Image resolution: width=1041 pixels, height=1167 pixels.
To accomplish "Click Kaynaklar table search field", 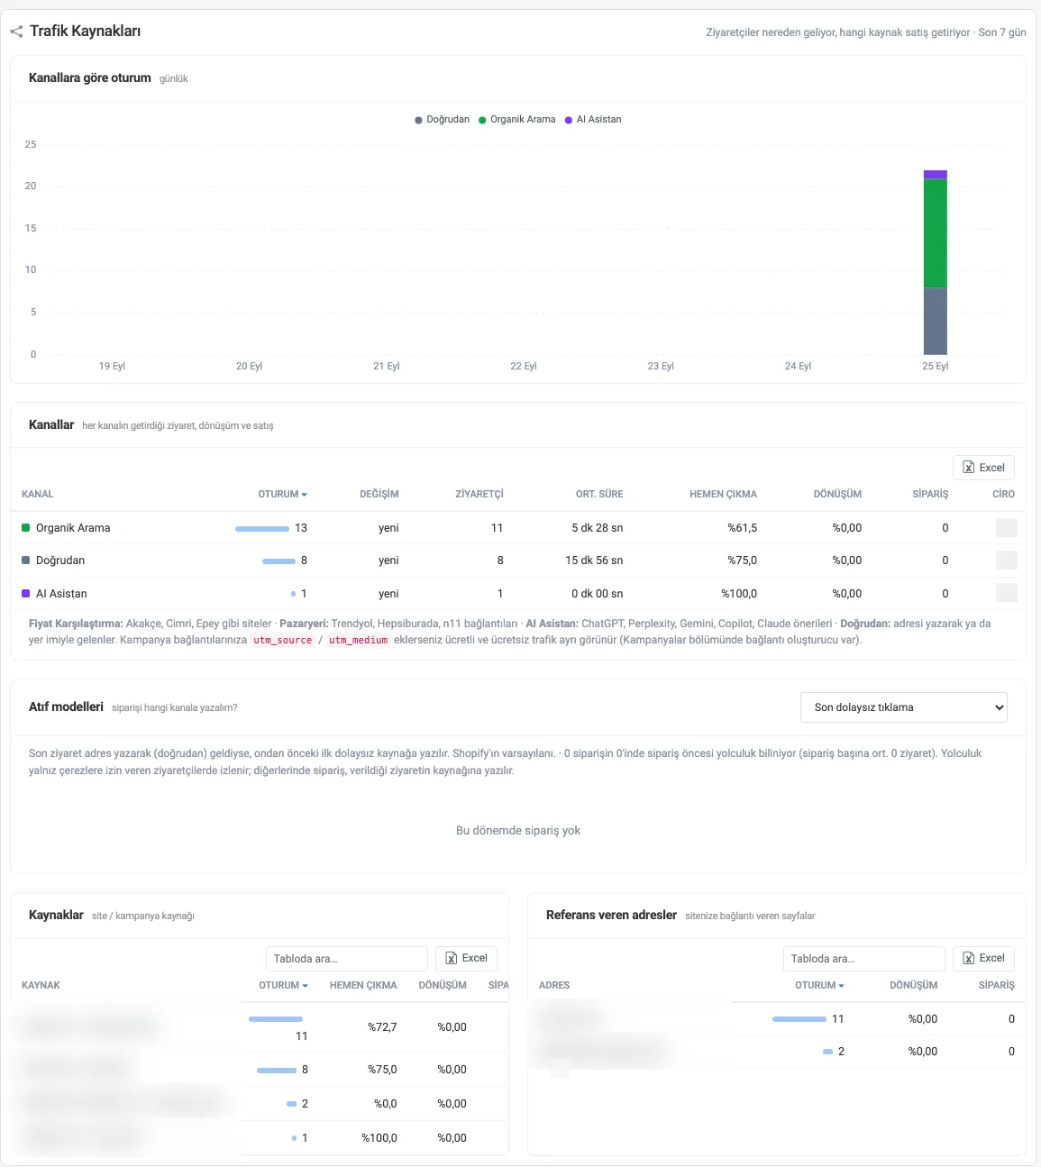I will tap(347, 959).
